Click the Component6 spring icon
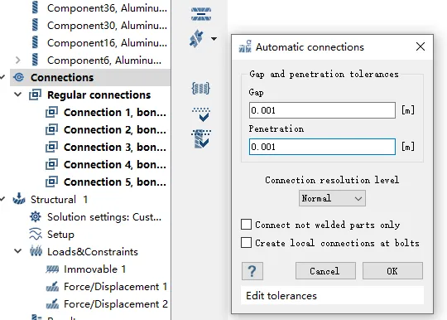The width and height of the screenshot is (447, 320). (35, 60)
